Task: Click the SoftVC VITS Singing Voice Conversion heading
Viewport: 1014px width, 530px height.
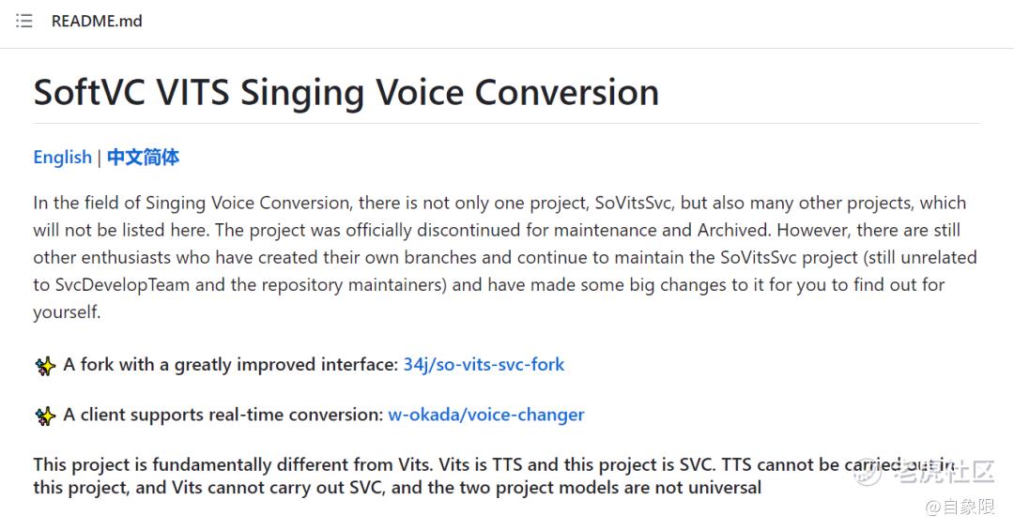Action: [346, 92]
